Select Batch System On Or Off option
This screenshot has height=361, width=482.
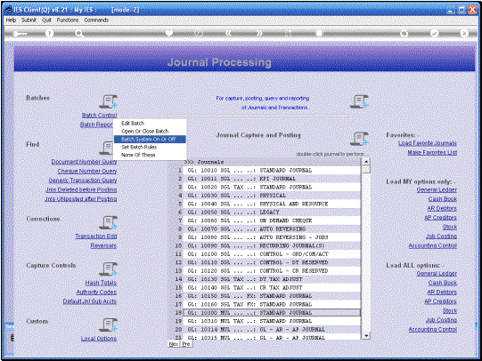(x=150, y=140)
